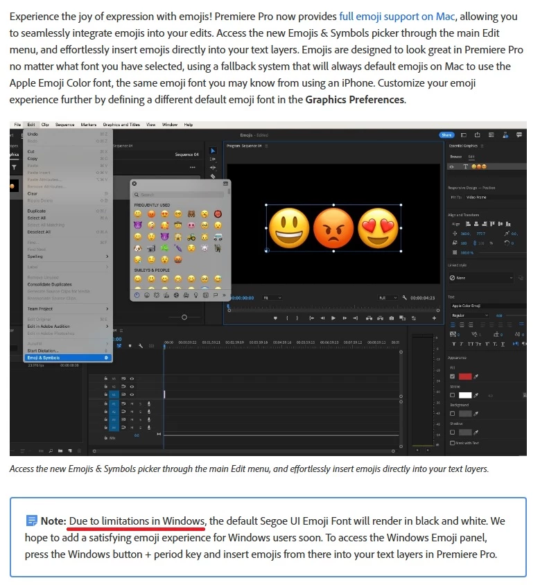Close the emoji picker panel
Screen dimensions: 540x585
point(134,184)
